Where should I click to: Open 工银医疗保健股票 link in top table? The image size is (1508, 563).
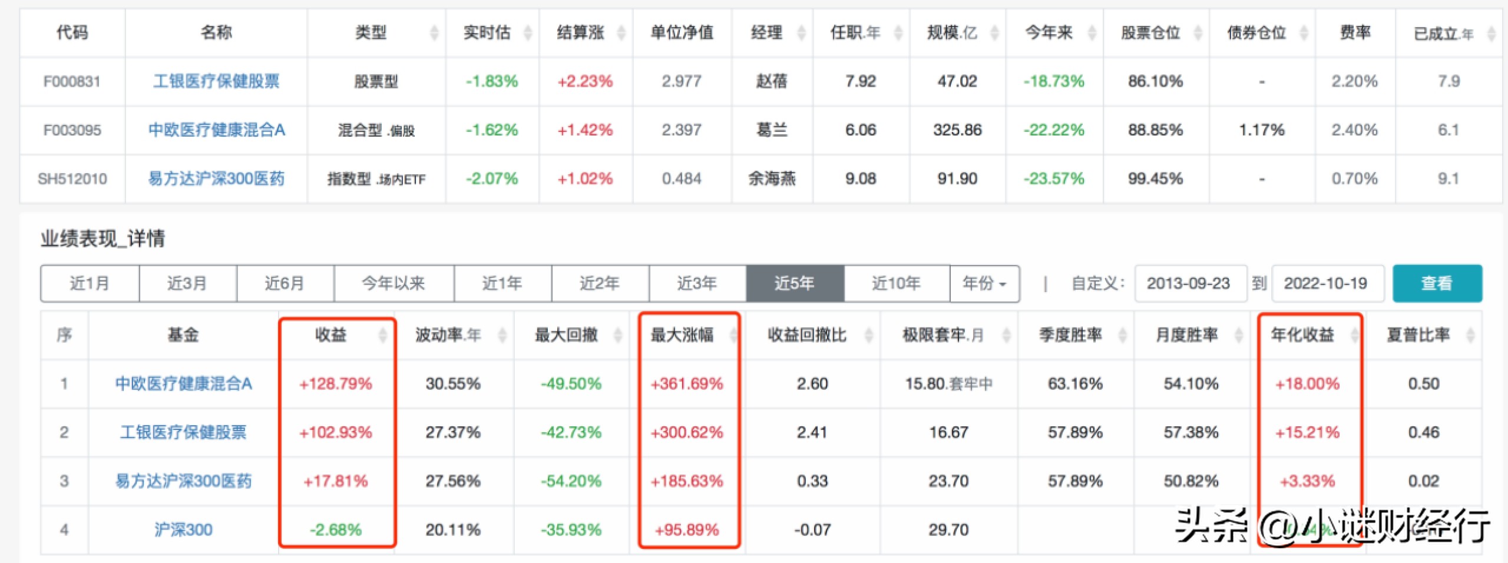[216, 81]
